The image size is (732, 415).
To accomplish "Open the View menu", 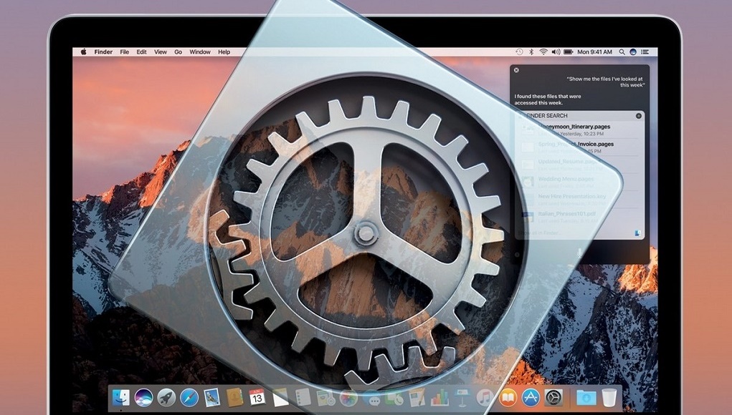I will pos(160,52).
